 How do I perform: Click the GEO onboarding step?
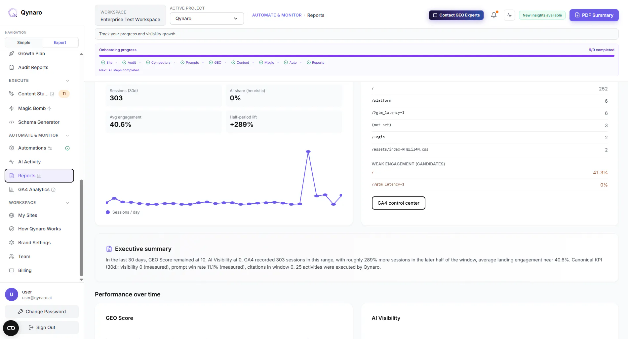coord(215,62)
